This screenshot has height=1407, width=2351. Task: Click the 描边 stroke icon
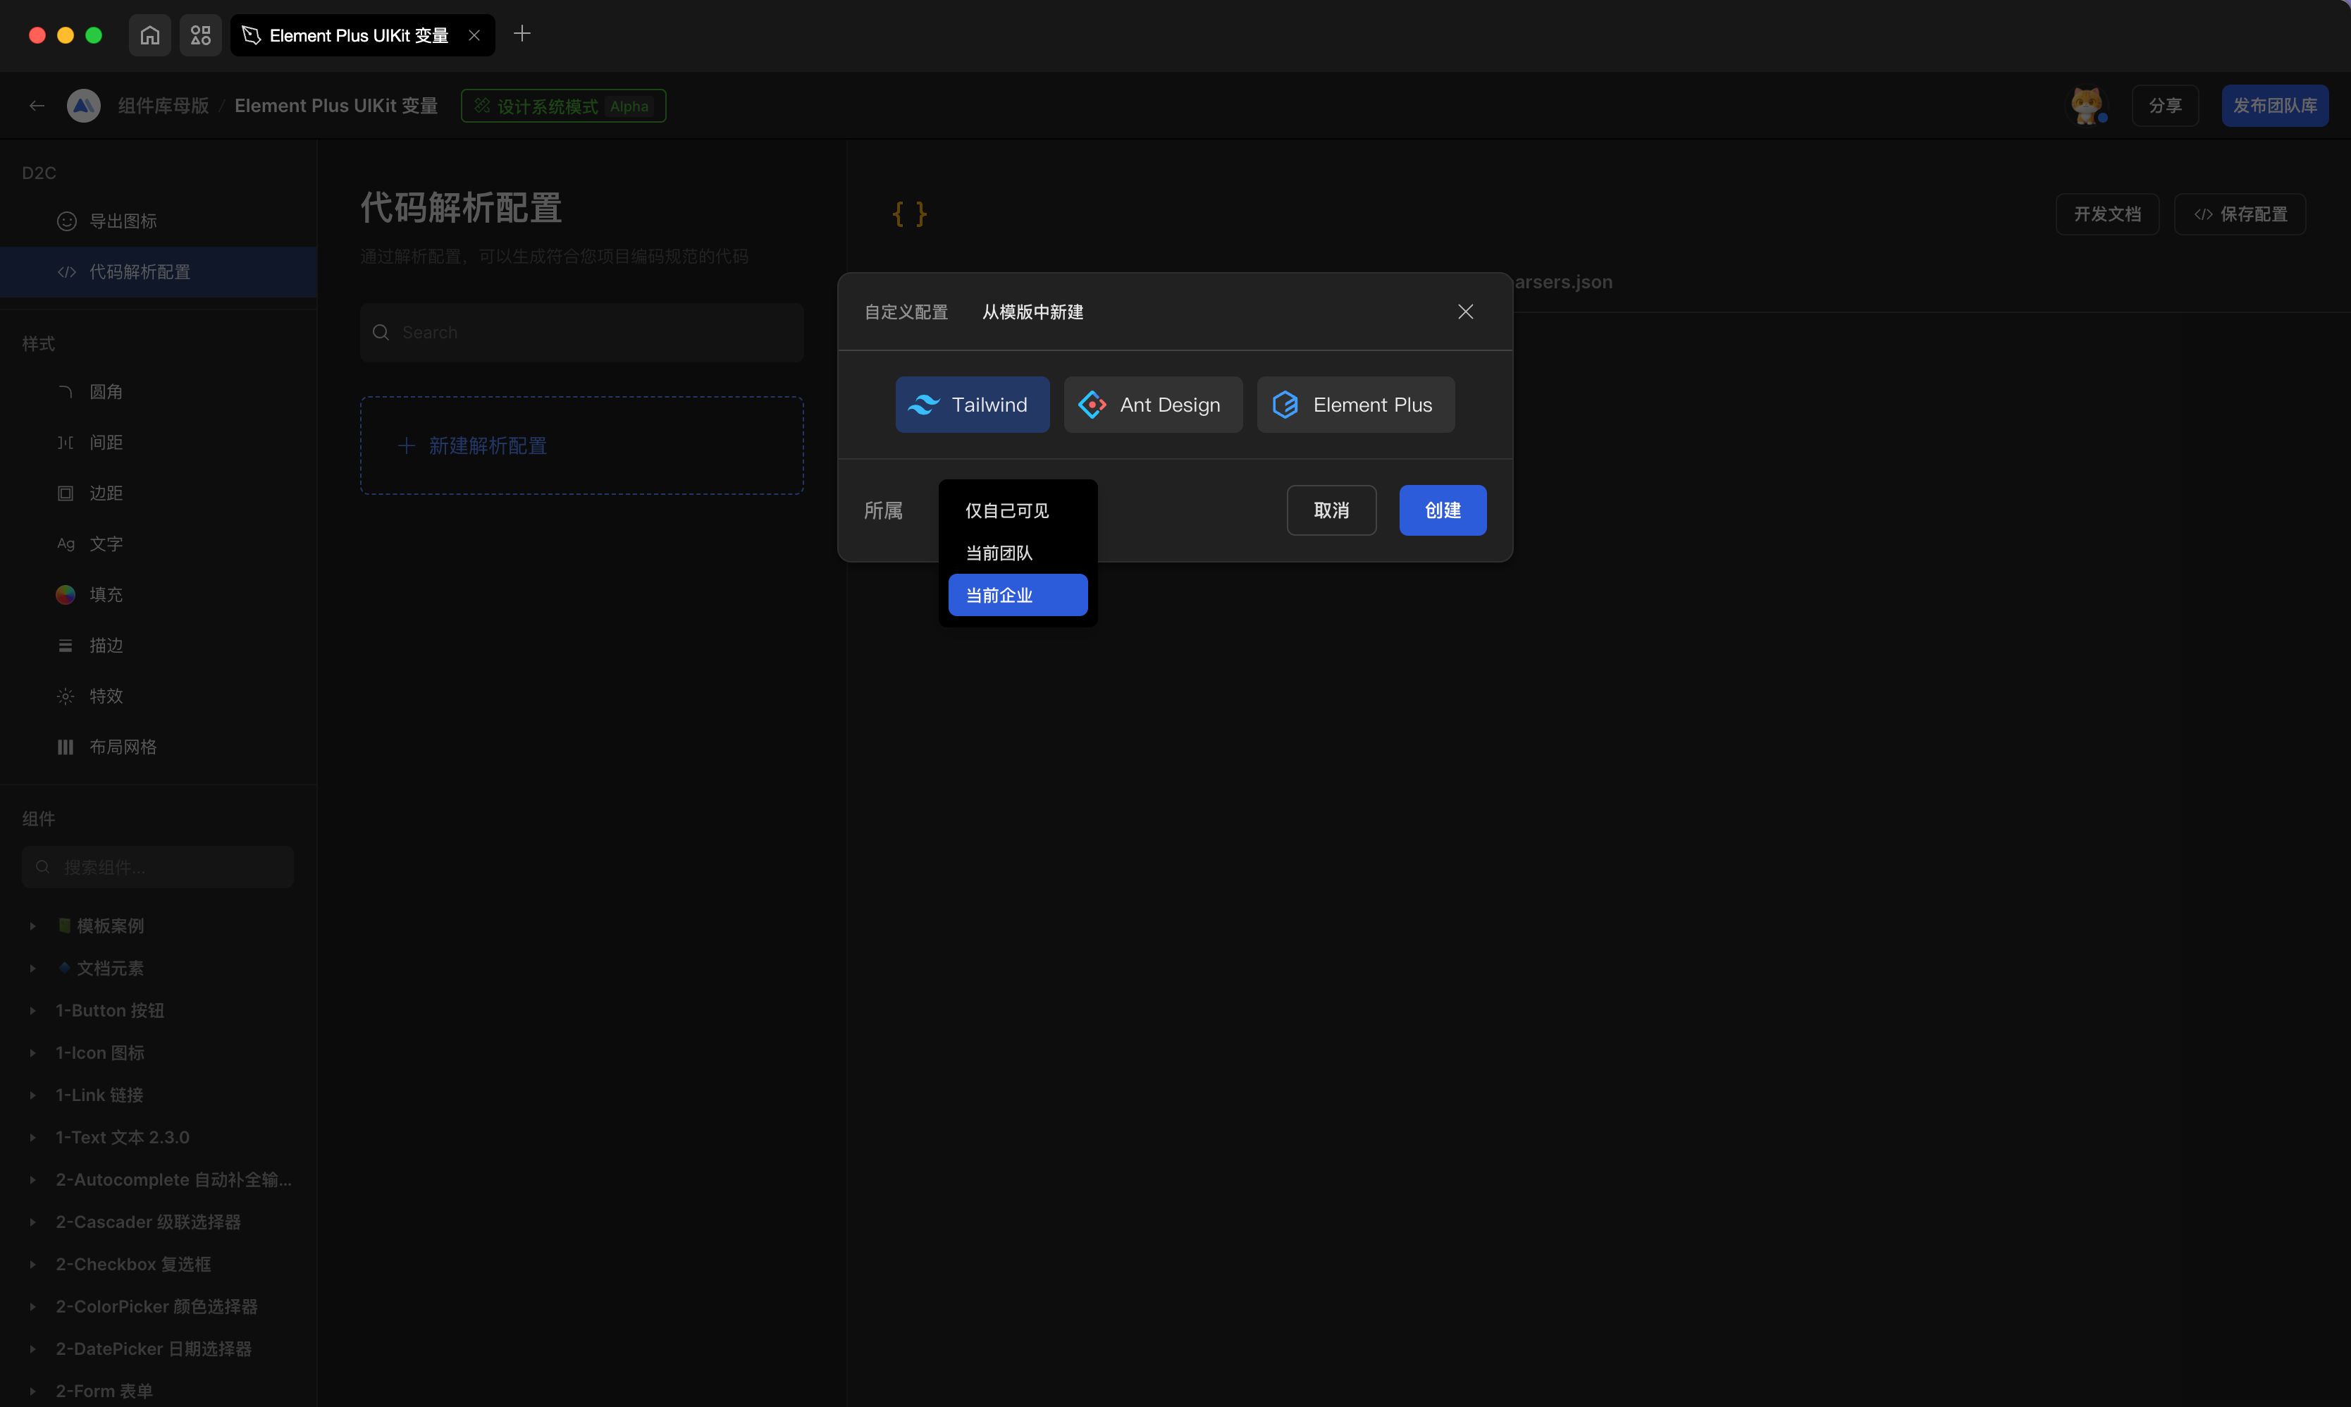(66, 646)
